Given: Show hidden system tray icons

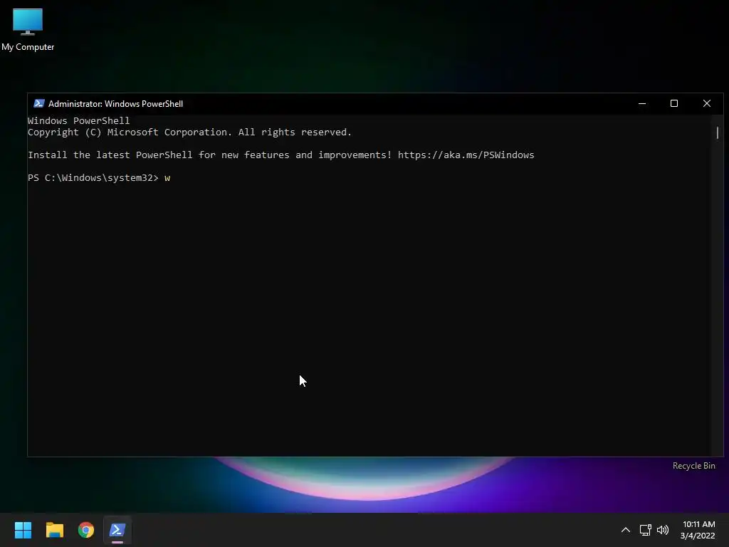Looking at the screenshot, I should tap(626, 530).
